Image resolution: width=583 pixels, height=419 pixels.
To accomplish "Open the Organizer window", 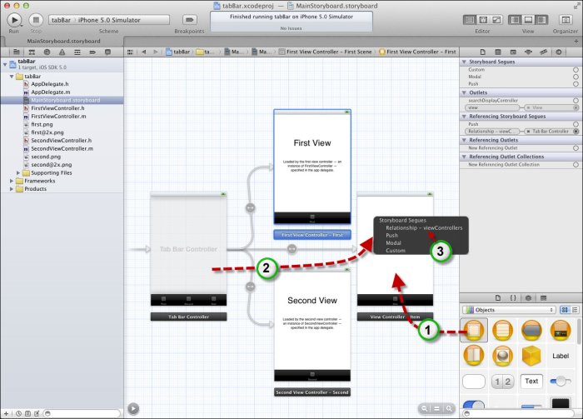I will (x=563, y=18).
